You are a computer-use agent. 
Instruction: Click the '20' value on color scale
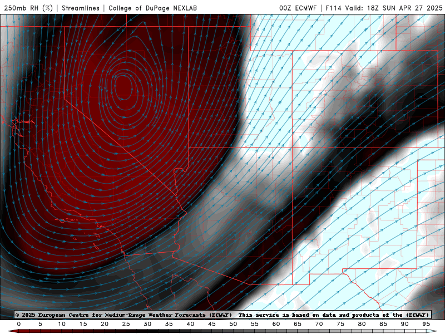click(x=105, y=324)
